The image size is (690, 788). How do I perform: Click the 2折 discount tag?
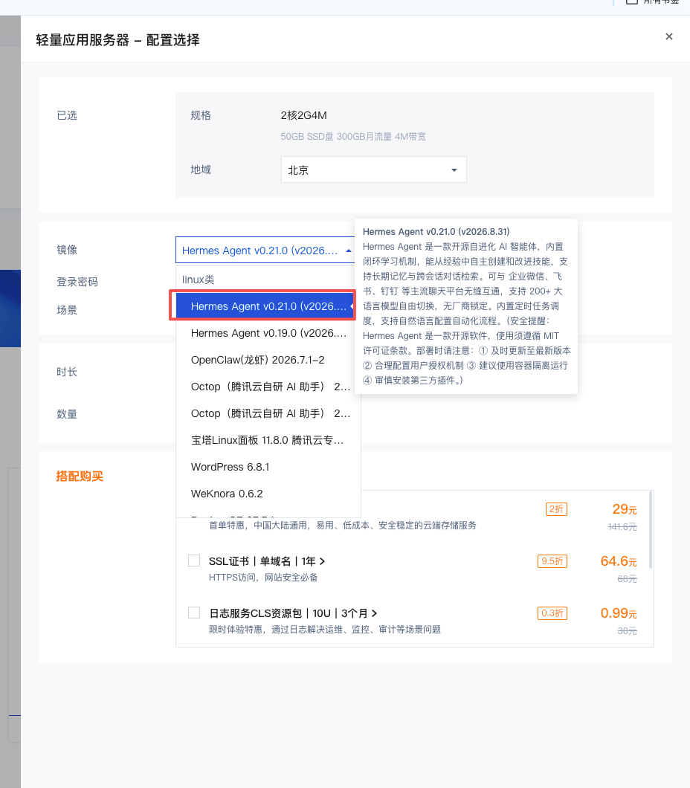[556, 509]
